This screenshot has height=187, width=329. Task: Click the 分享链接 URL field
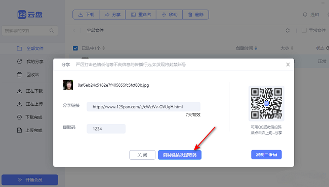pyautogui.click(x=144, y=107)
